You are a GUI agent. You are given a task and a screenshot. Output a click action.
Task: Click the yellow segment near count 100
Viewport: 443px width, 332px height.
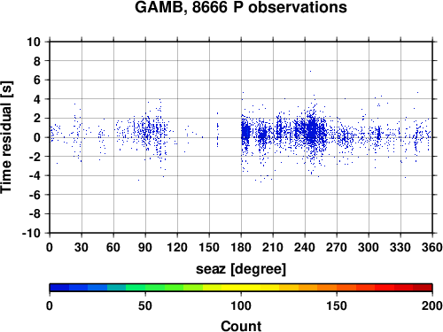pos(241,288)
